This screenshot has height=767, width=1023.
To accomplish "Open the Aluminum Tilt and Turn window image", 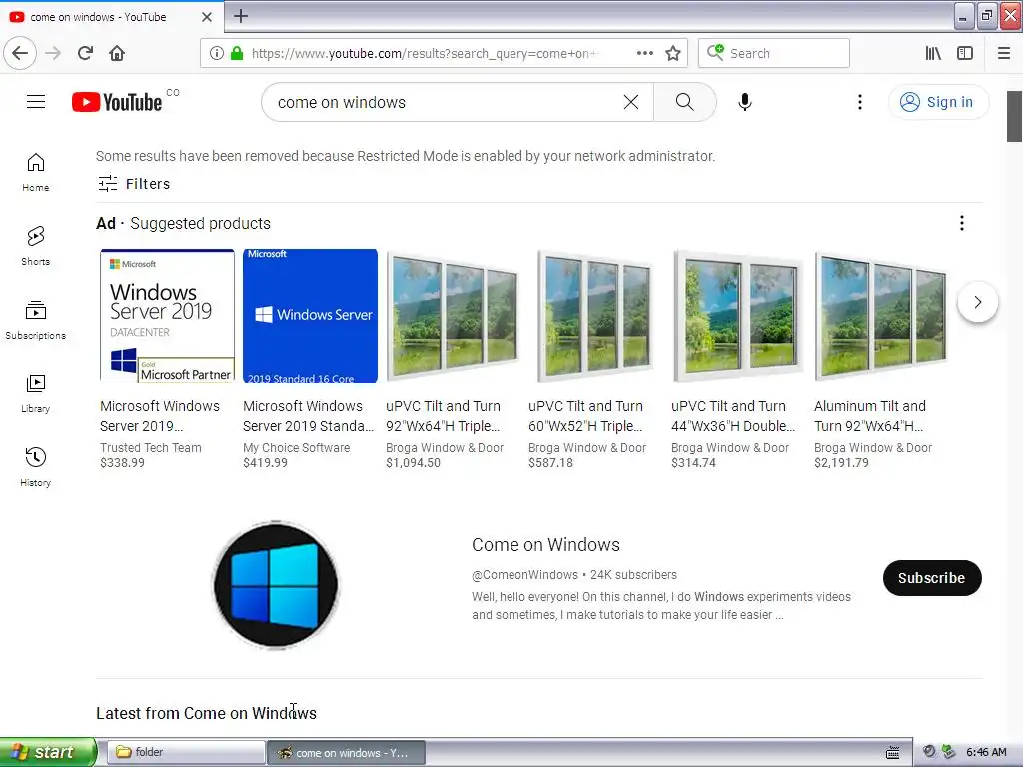I will click(881, 316).
